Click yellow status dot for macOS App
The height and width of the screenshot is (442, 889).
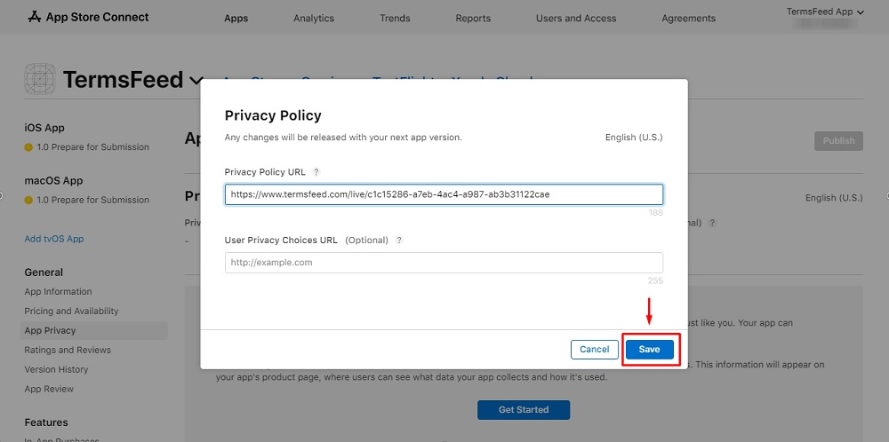[x=28, y=201]
